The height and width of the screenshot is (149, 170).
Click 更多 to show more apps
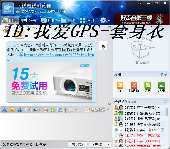pyautogui.click(x=164, y=74)
